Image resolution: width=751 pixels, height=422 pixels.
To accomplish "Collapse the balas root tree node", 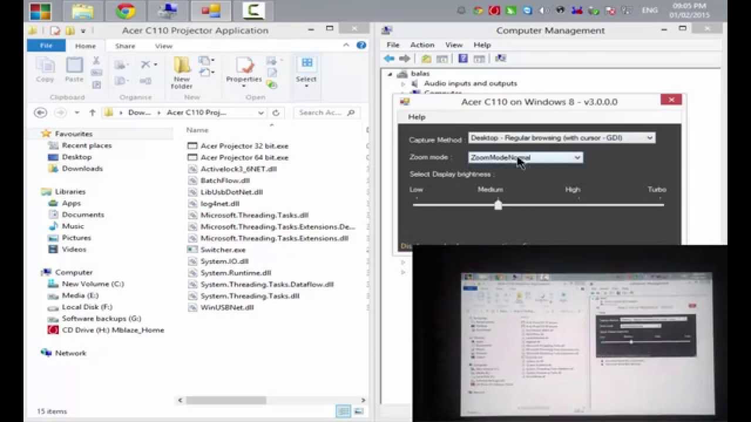I will pos(390,74).
